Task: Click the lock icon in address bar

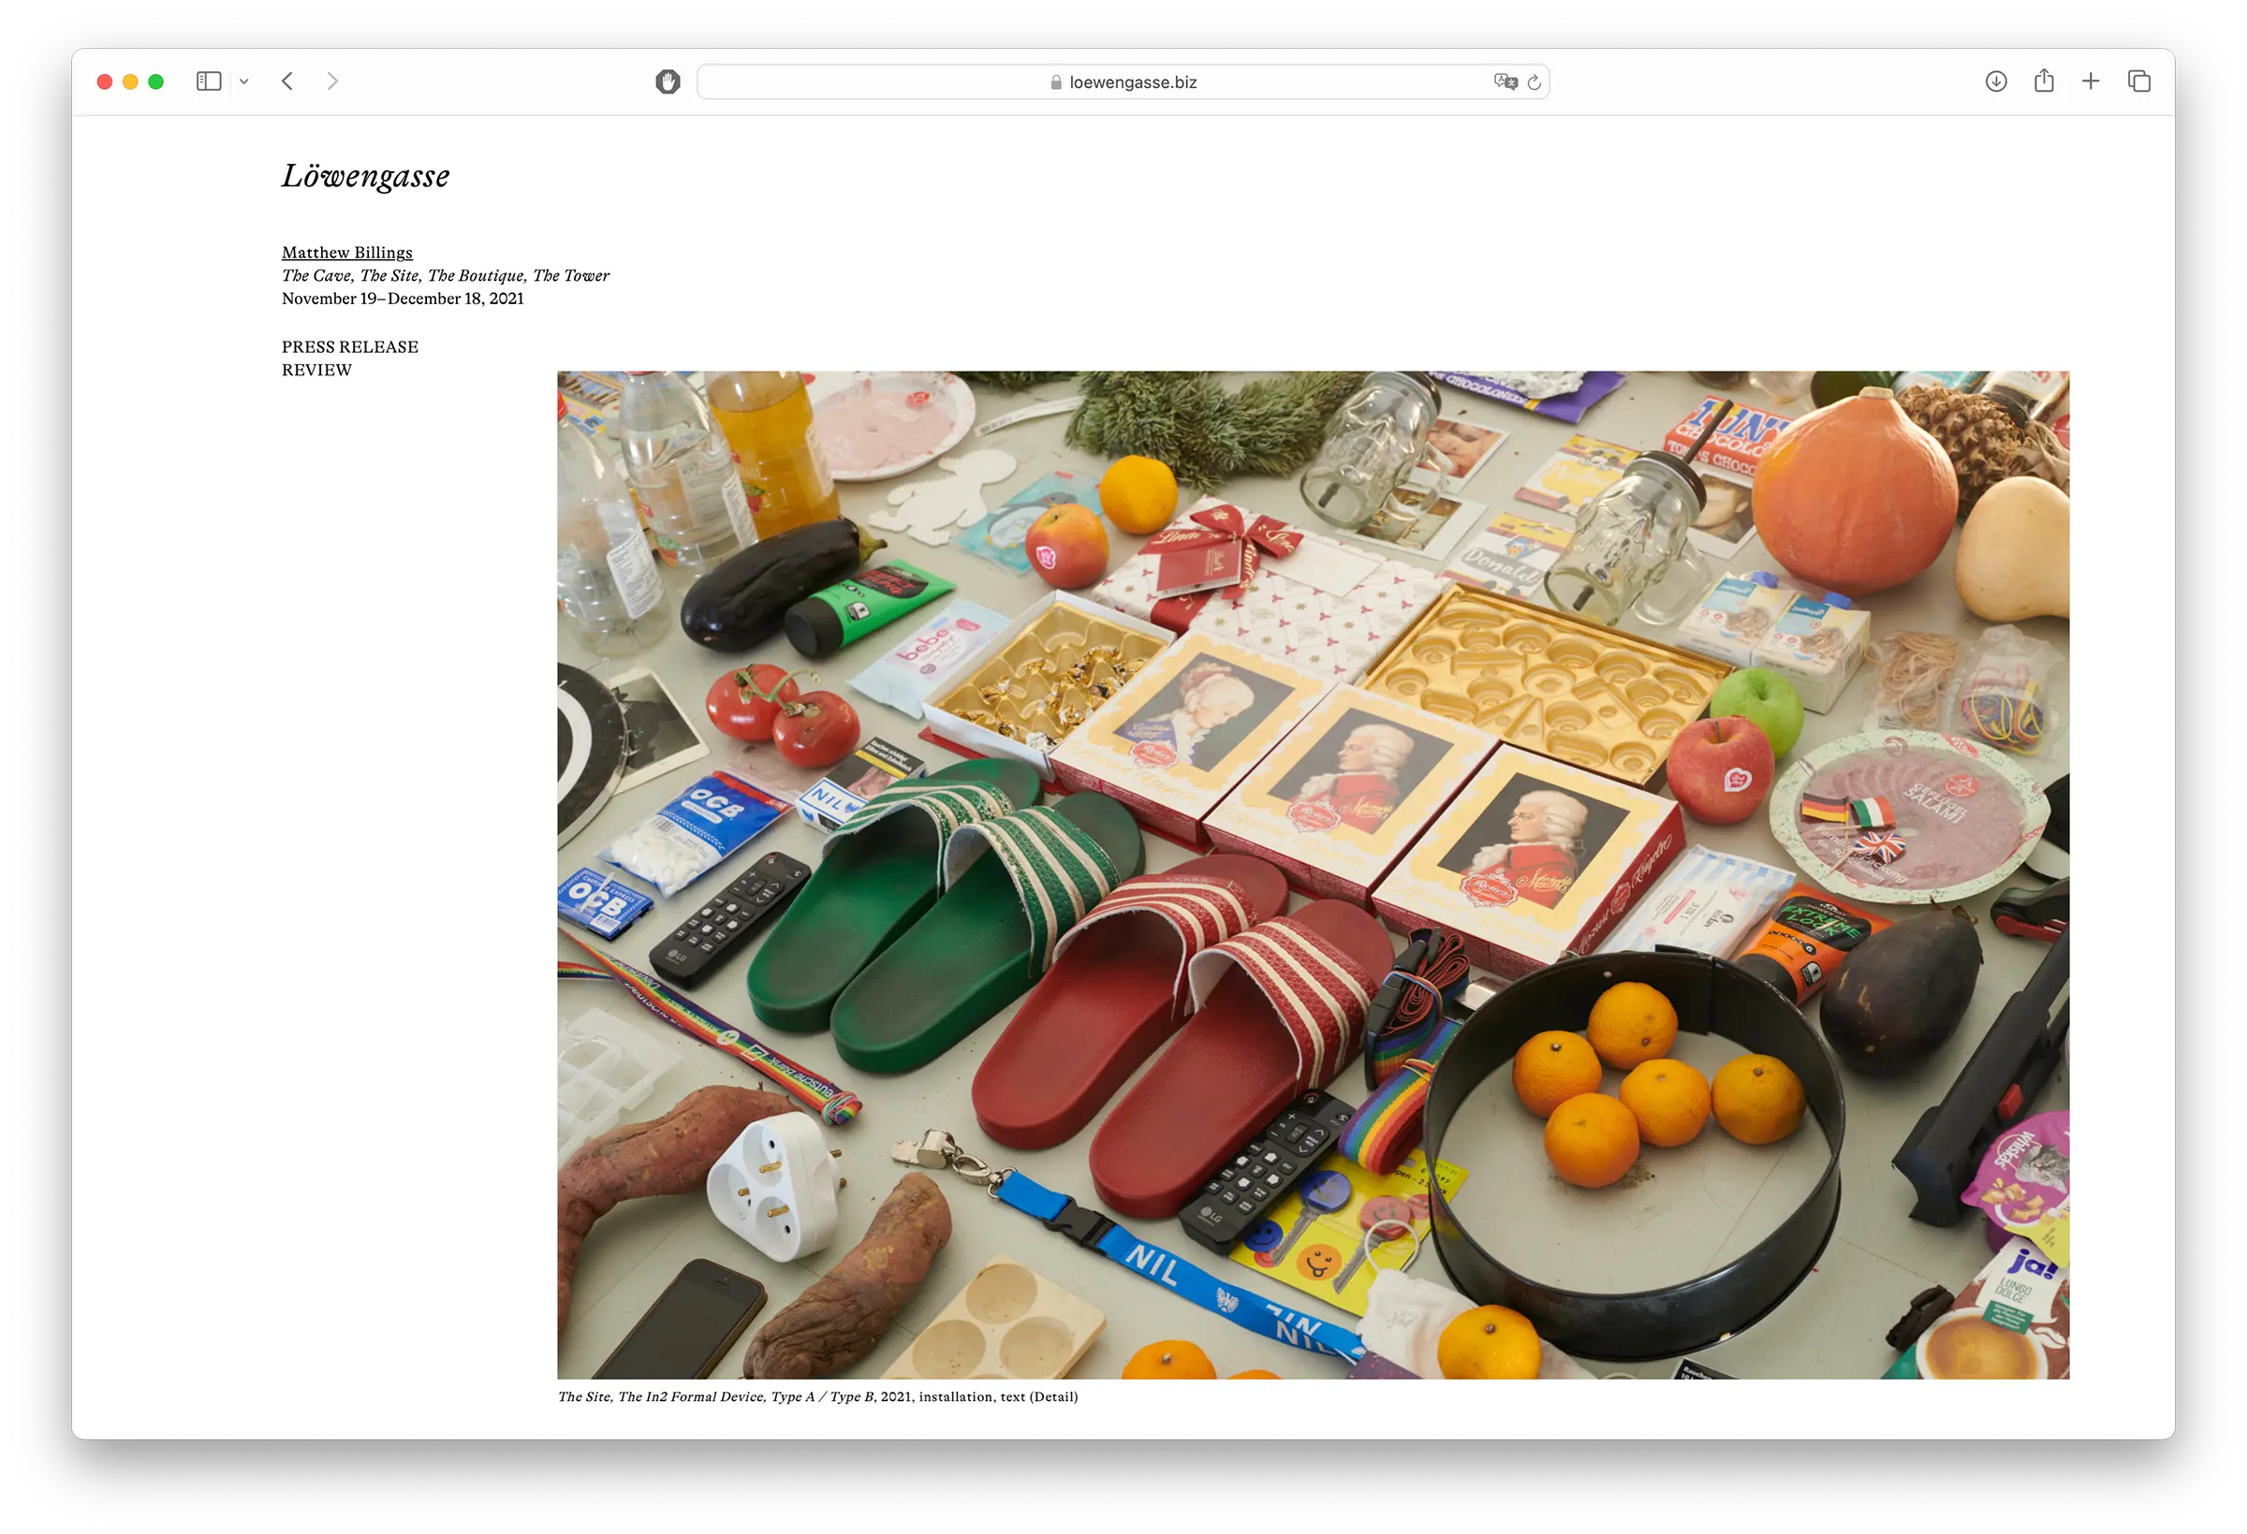Action: [1056, 83]
